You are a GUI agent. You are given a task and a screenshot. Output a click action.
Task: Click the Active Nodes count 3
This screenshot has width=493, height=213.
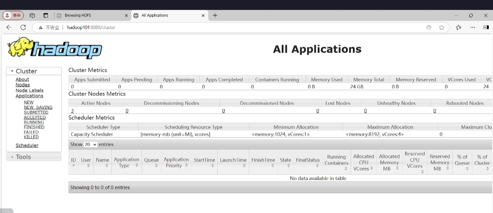[x=72, y=110]
